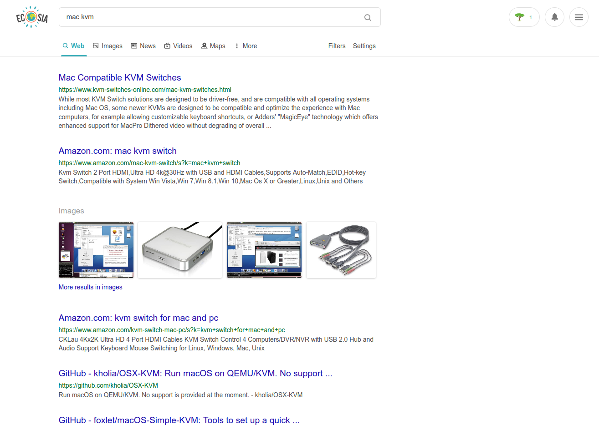Click github.com/kholia/OSX-KVM URL
599x425 pixels.
108,385
